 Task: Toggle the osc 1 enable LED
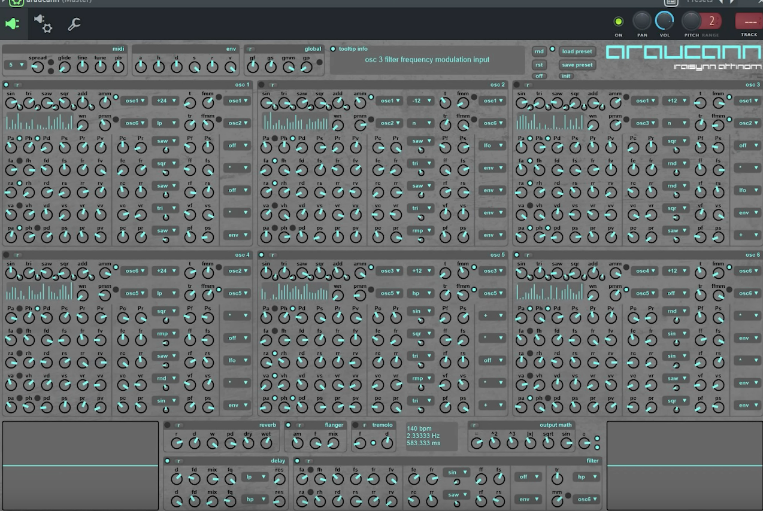(7, 85)
